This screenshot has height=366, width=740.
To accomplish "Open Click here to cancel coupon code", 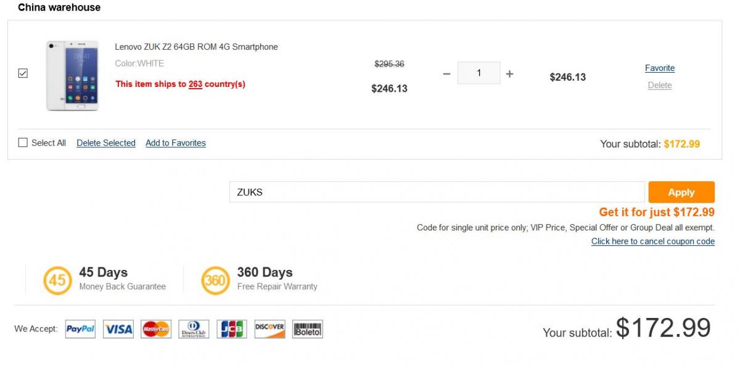I will 653,242.
